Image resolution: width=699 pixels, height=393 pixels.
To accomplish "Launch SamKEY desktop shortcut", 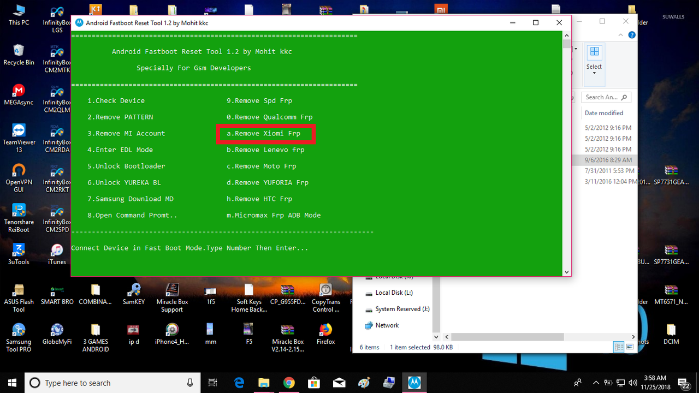I will pos(134,294).
